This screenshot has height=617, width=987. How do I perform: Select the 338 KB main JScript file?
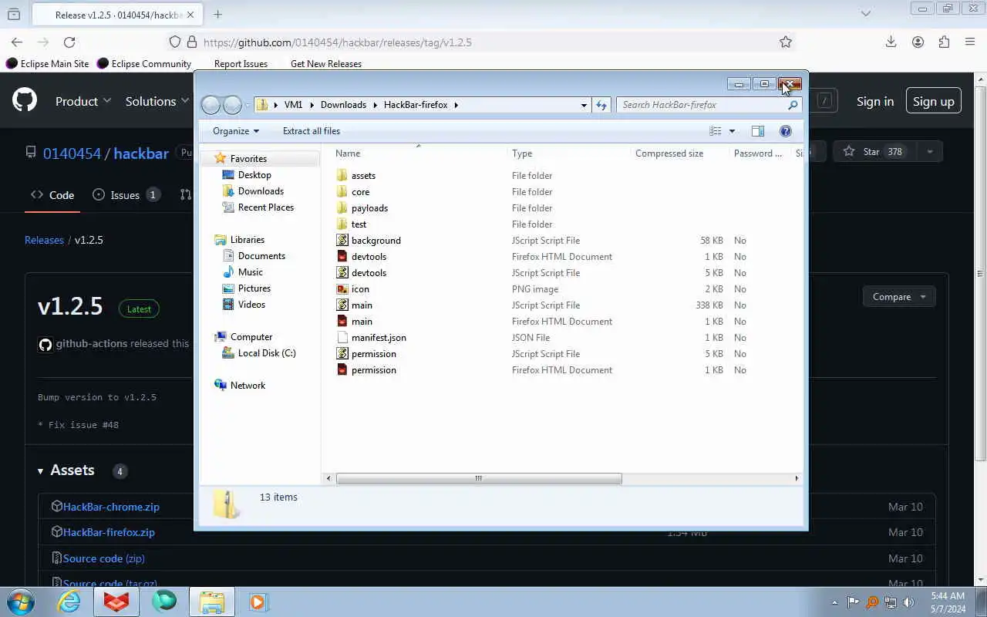tap(362, 305)
